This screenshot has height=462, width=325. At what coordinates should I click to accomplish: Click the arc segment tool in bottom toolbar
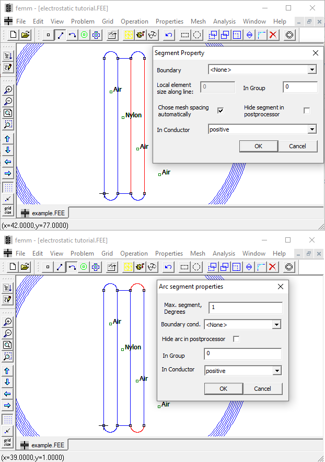pyautogui.click(x=73, y=267)
